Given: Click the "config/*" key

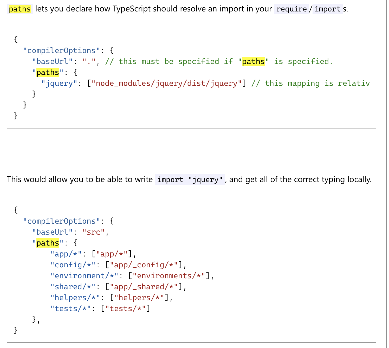Looking at the screenshot, I should point(73,265).
